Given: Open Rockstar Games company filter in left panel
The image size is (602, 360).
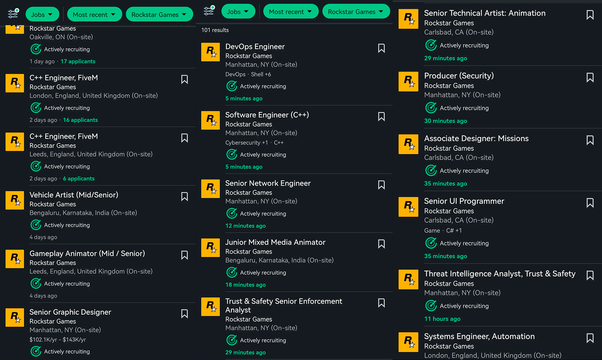Looking at the screenshot, I should 159,14.
